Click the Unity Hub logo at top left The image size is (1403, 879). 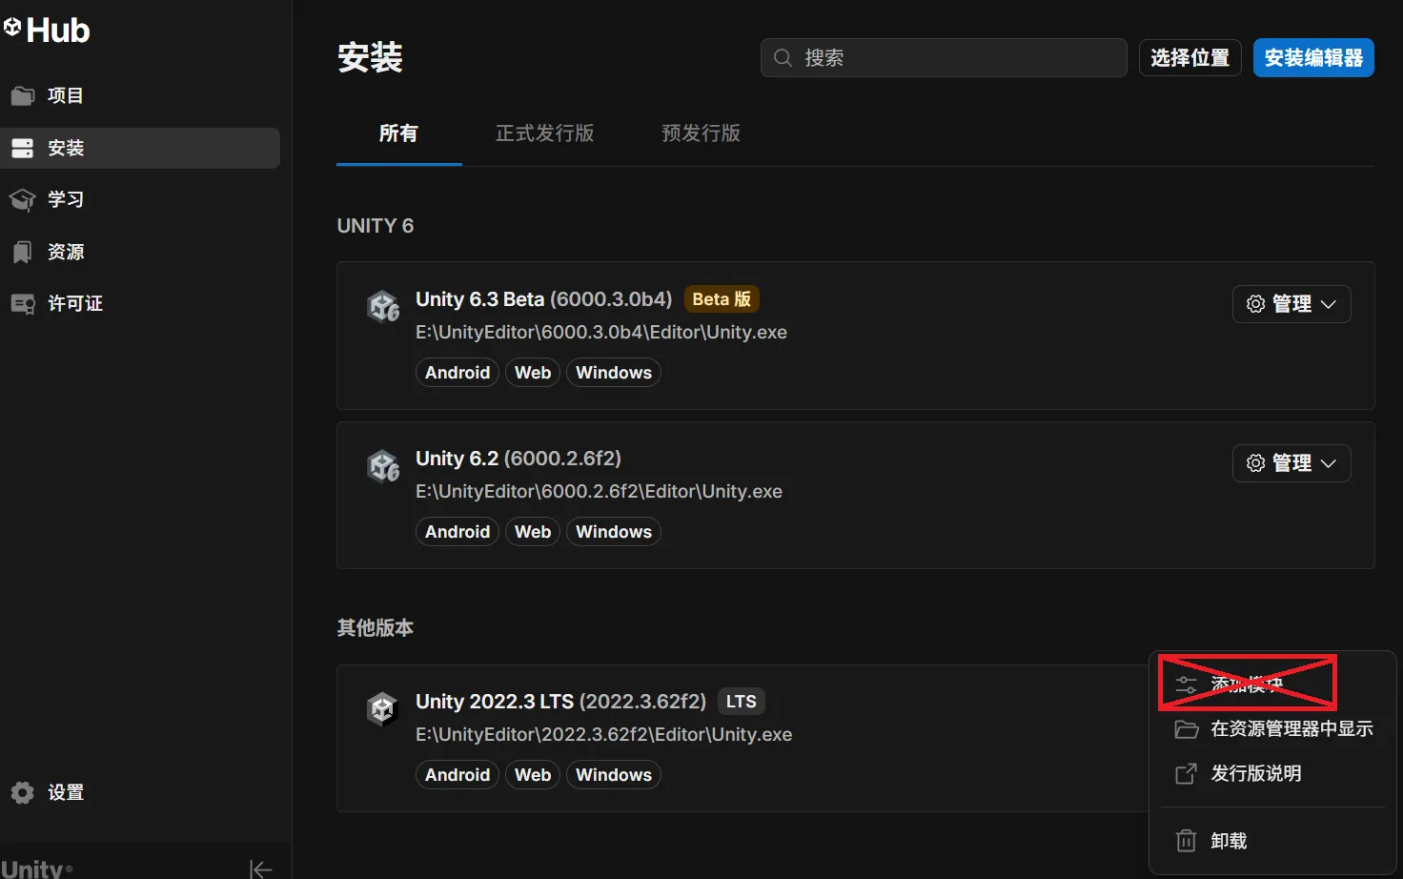47,30
